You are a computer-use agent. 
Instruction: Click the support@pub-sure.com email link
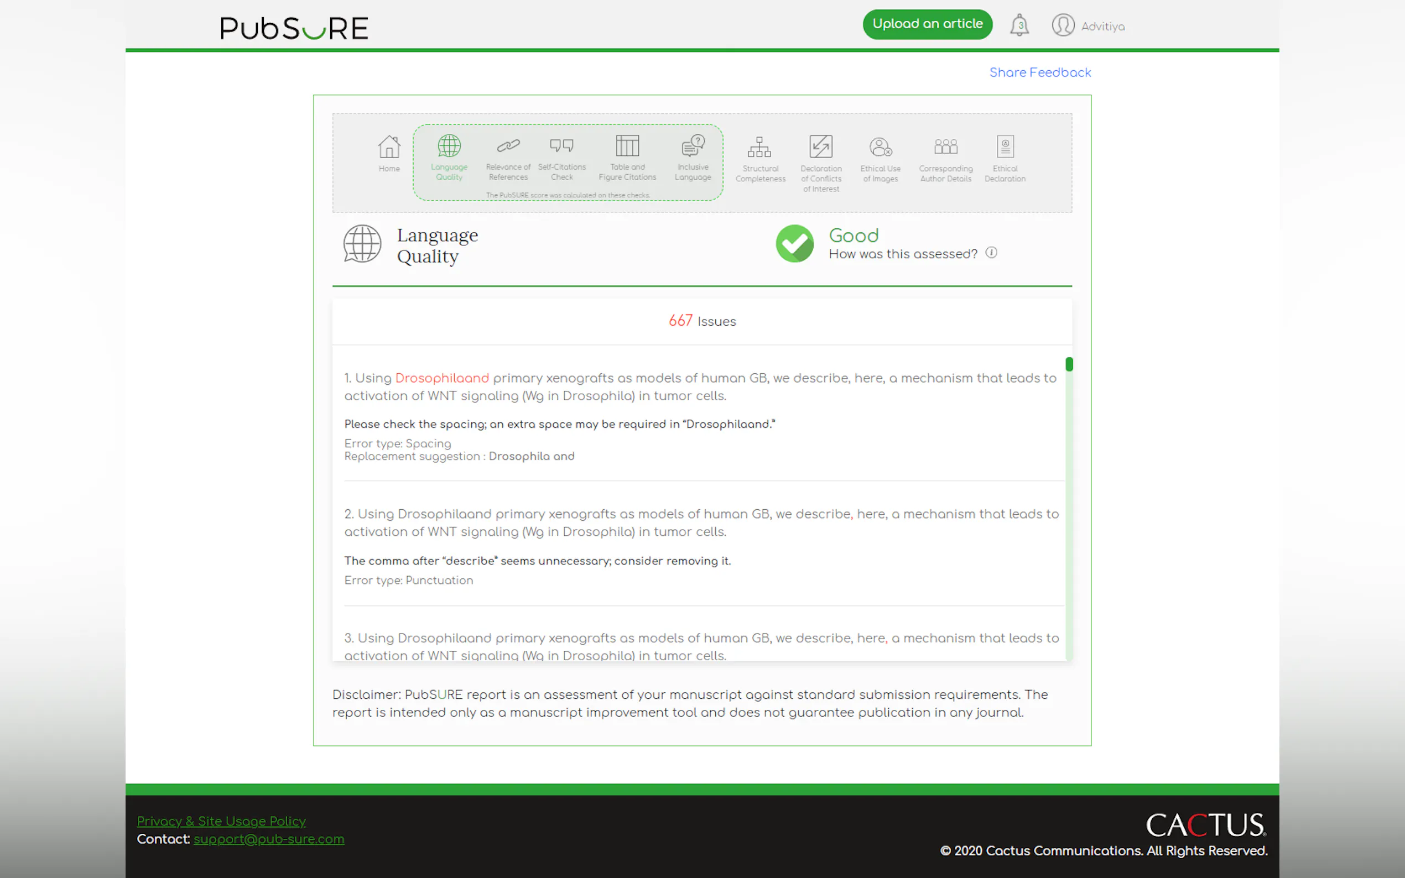[x=268, y=839]
